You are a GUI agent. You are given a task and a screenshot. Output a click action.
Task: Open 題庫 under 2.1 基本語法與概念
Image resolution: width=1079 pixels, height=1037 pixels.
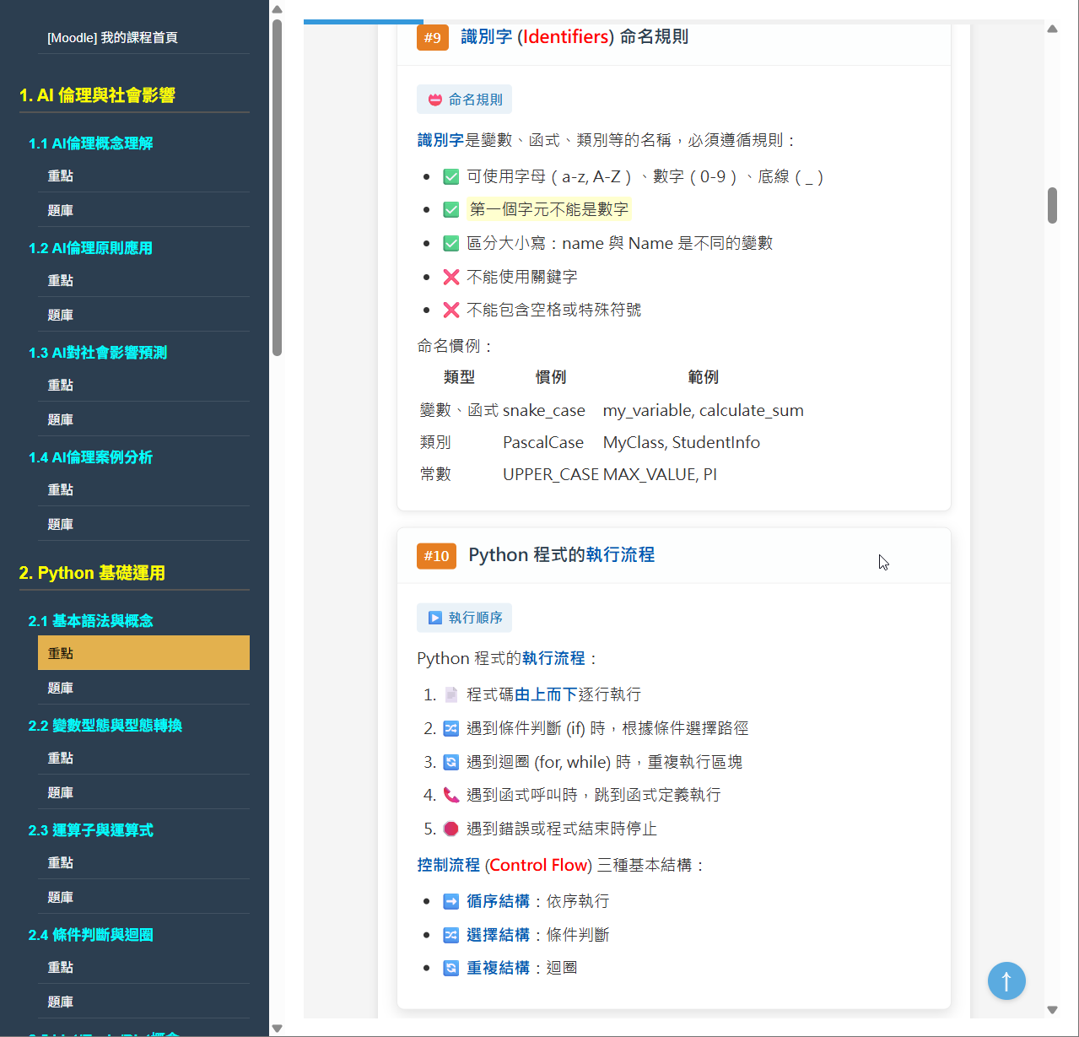point(143,689)
